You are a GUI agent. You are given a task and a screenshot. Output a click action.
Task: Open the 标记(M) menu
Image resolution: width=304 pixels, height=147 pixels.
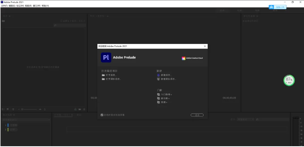(x=20, y=6)
